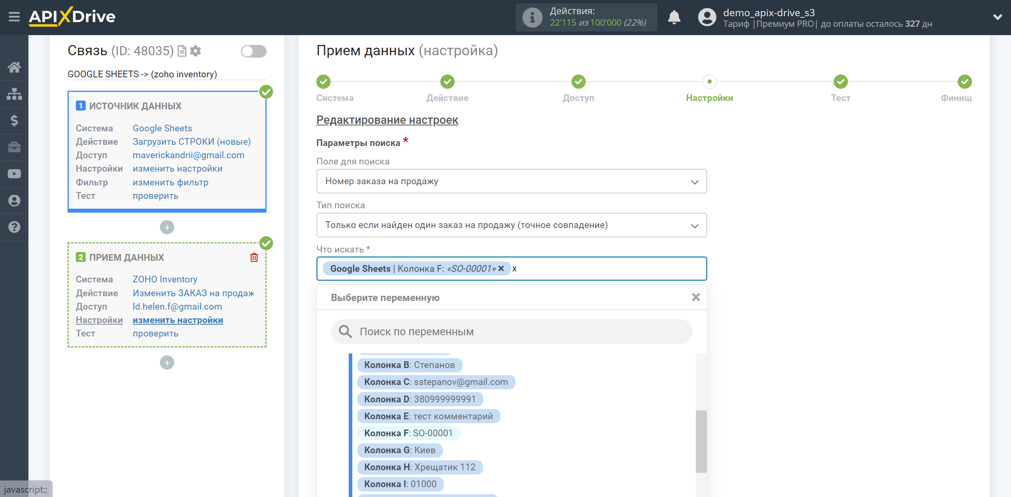This screenshot has height=497, width=1011.
Task: Click the connection notes document icon
Action: coord(182,51)
